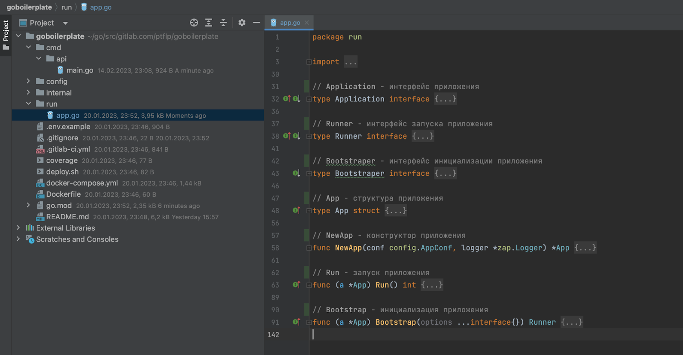
Task: Click the gutter icon beside Run func line 63
Action: [x=296, y=285]
